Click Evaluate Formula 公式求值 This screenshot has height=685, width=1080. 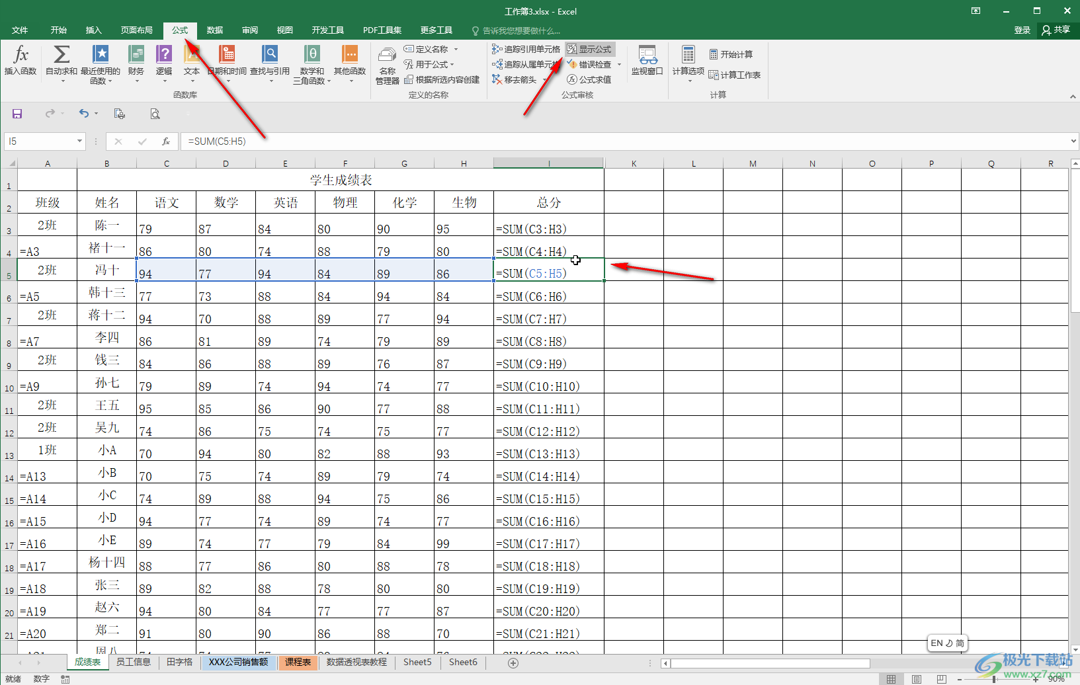589,79
